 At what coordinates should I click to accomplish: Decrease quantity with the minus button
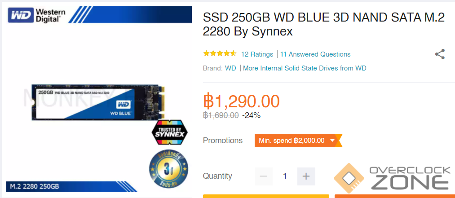pyautogui.click(x=264, y=176)
